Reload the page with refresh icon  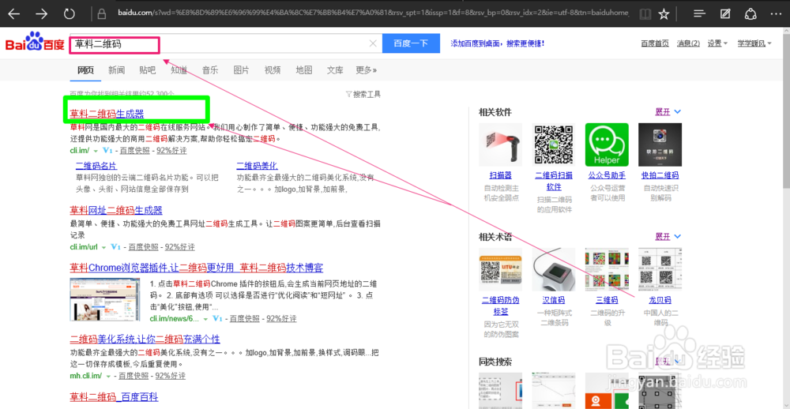[x=69, y=13]
